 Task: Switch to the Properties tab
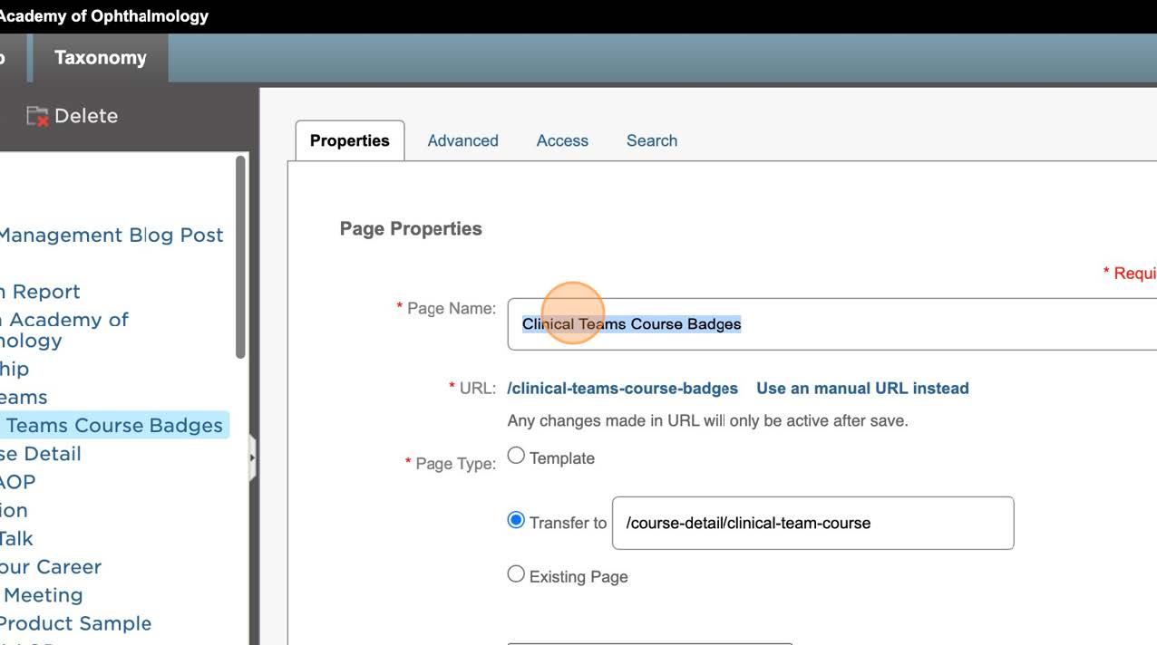pos(350,140)
